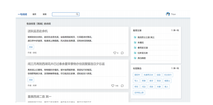Viewport: 213px width, 105px height.
Task: Select the 五年级上册 tag
Action: click(x=139, y=93)
